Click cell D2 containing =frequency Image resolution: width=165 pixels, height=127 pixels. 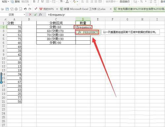point(83,27)
